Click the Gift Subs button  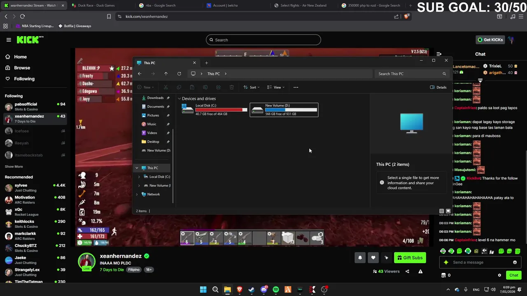coord(409,258)
